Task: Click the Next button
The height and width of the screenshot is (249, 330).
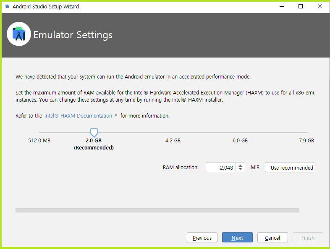Action: (237, 237)
